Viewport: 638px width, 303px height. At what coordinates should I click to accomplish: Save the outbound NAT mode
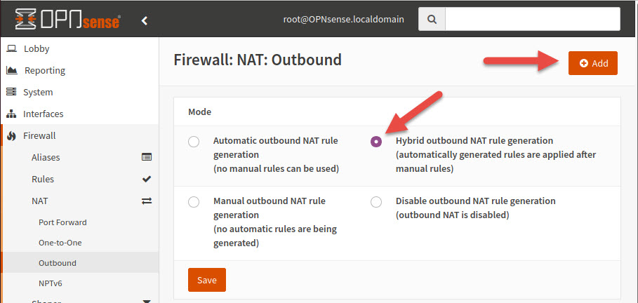(206, 280)
